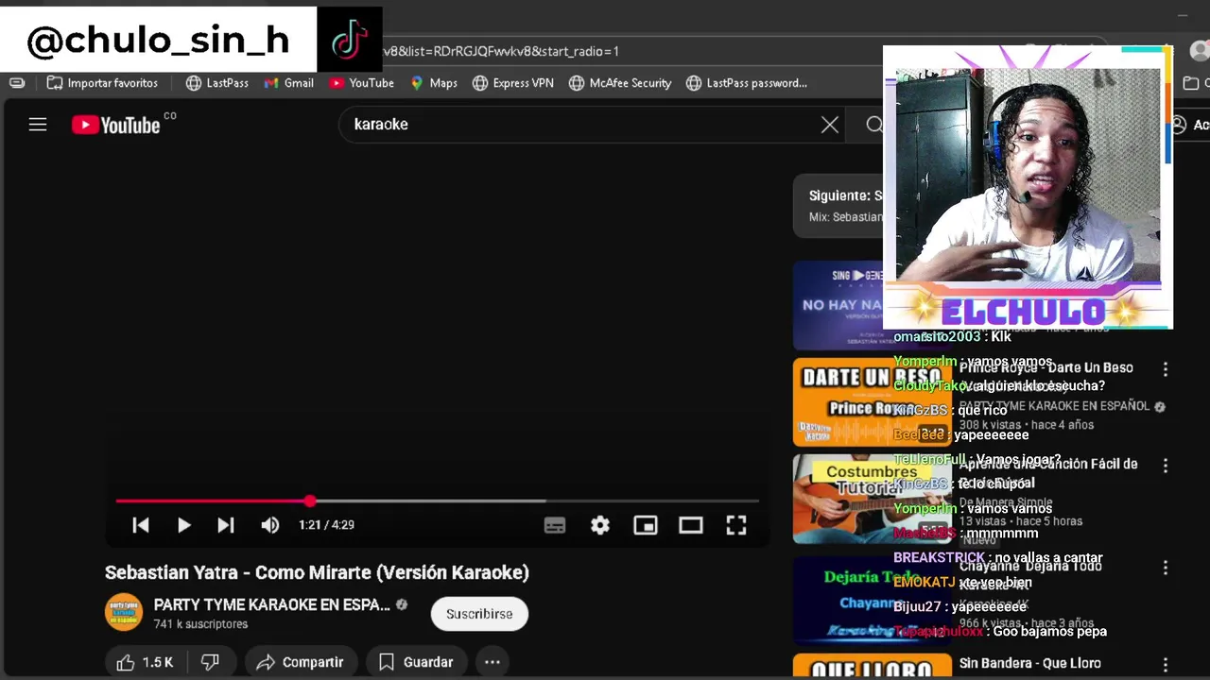Click the 741 k suscriptores text
The image size is (1210, 680).
click(x=200, y=624)
